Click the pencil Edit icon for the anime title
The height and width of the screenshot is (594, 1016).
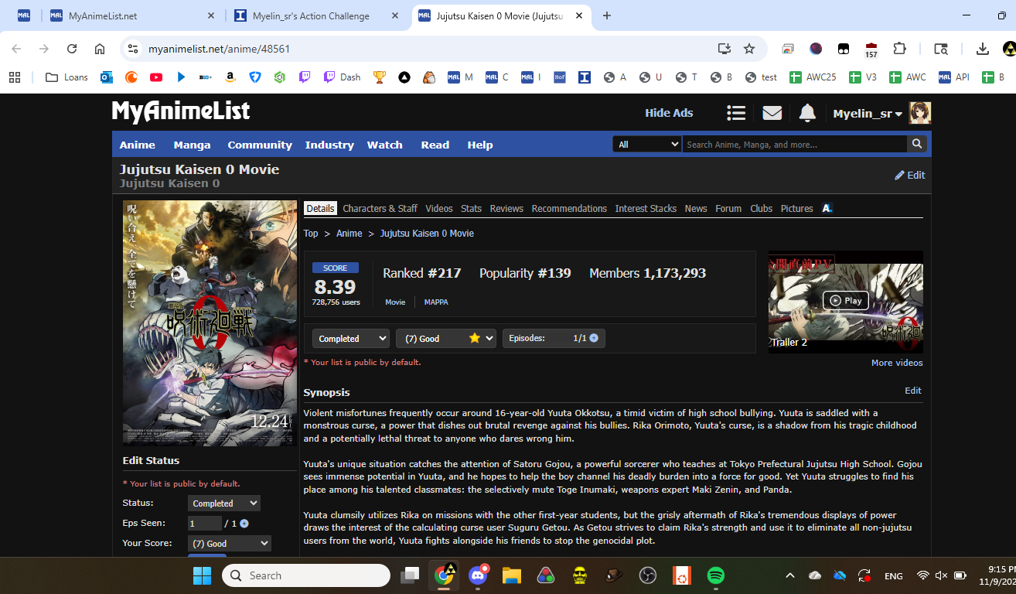click(909, 175)
